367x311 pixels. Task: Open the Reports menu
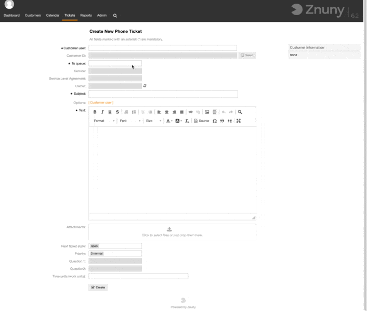coord(86,16)
